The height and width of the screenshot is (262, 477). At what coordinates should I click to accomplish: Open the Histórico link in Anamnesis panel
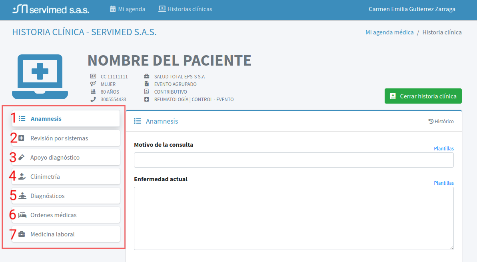(x=441, y=121)
